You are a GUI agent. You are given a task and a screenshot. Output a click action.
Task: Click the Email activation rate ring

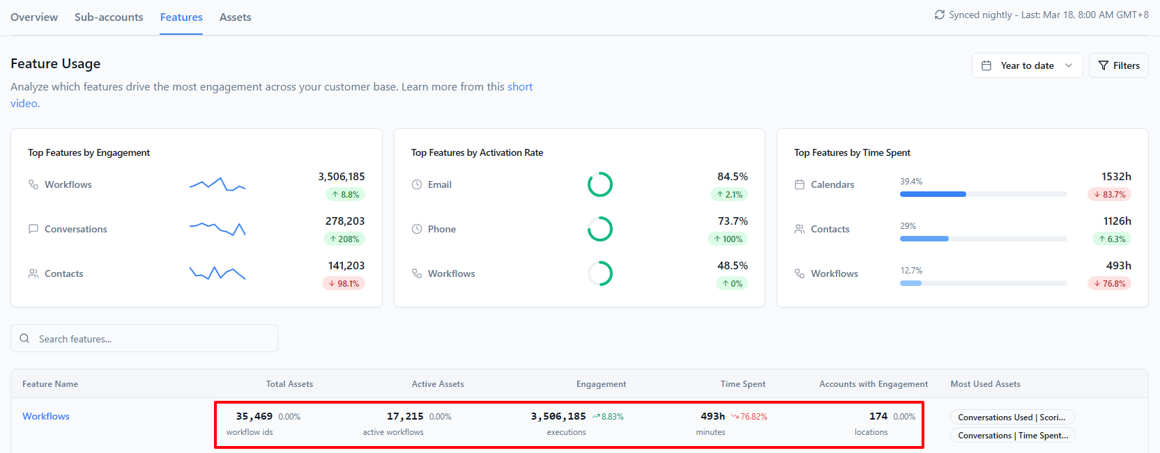click(600, 184)
